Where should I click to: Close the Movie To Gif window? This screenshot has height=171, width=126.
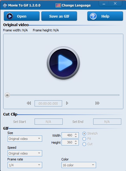[x=115, y=4]
